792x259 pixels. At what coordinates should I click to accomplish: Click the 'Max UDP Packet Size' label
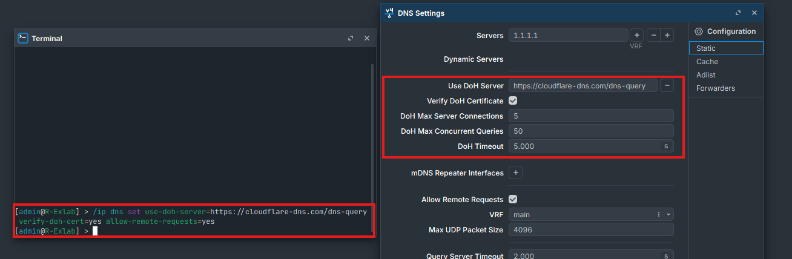click(466, 230)
